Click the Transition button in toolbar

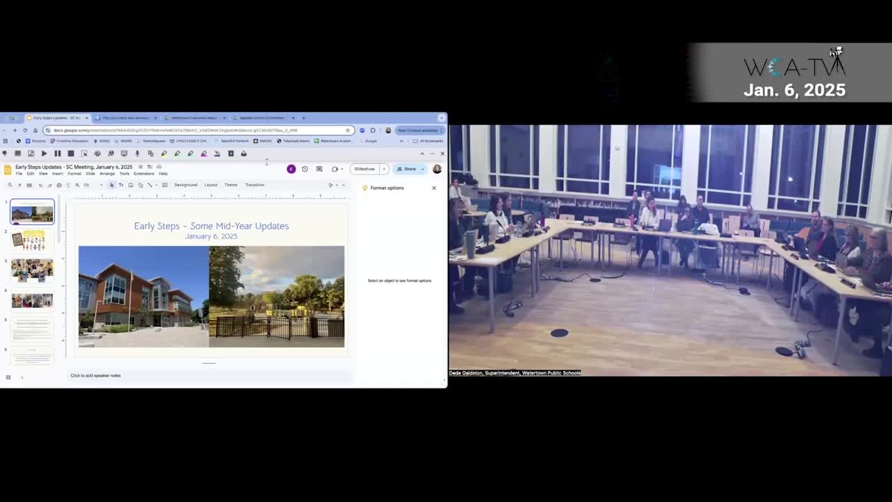tap(254, 185)
